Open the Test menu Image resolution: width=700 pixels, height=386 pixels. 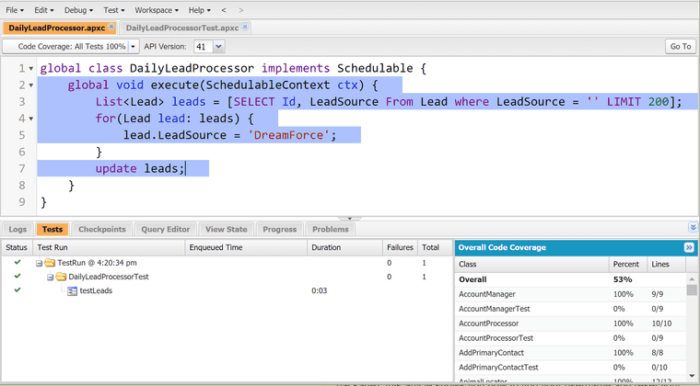(x=114, y=10)
